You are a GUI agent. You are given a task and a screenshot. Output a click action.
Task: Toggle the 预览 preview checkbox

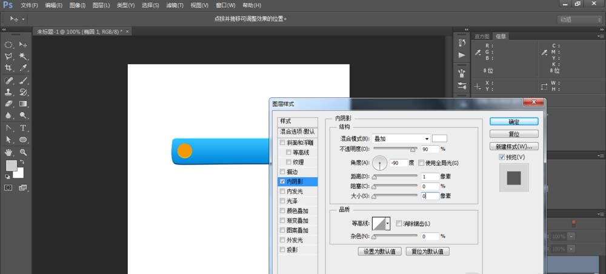pos(501,157)
